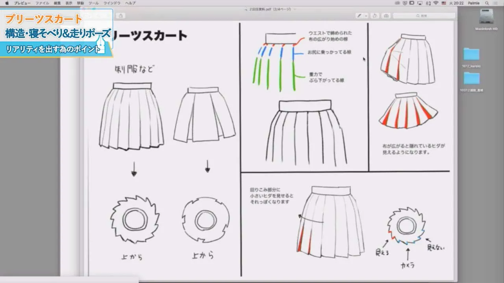Open the battery status icon
The height and width of the screenshot is (283, 504).
(411, 3)
